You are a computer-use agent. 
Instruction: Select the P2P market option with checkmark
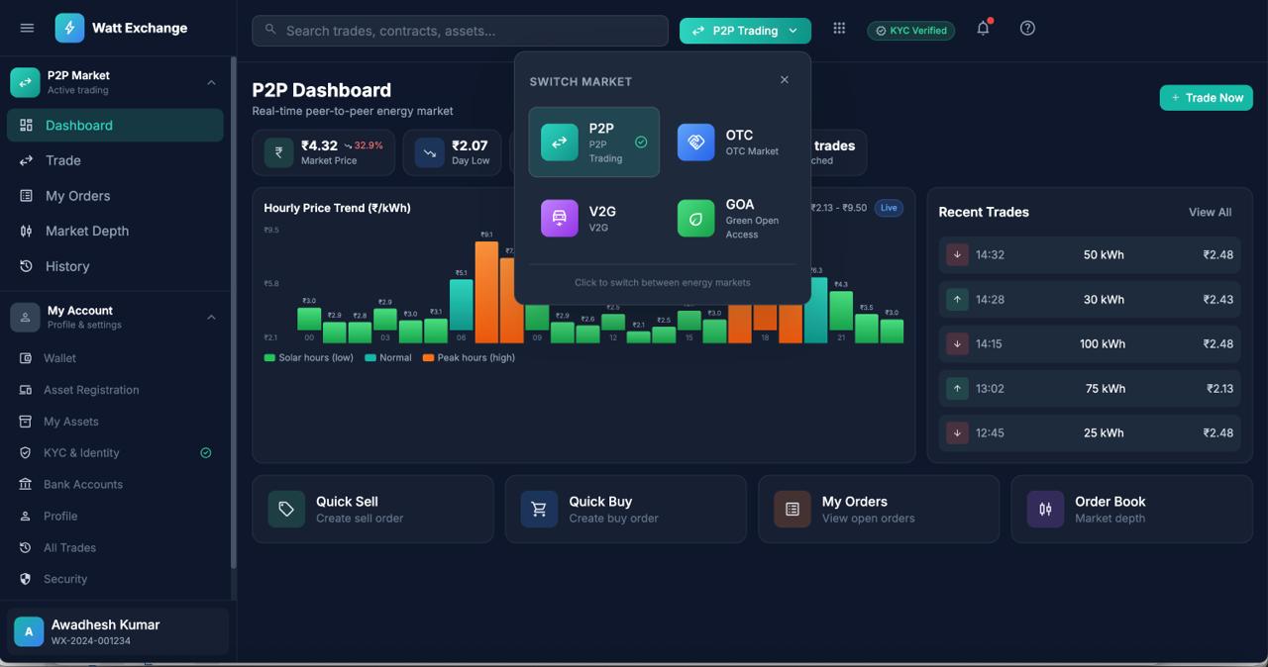[592, 142]
